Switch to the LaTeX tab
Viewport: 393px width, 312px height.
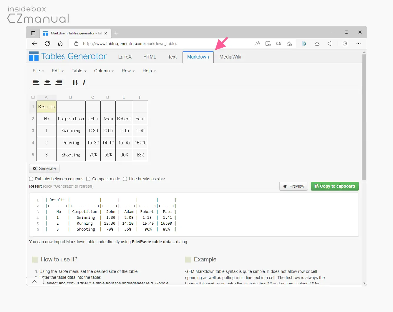pyautogui.click(x=125, y=57)
